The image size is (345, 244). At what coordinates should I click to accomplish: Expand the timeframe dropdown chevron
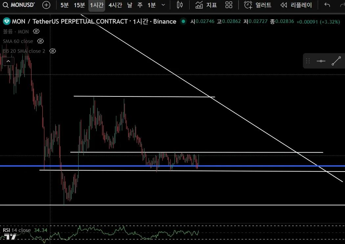163,5
